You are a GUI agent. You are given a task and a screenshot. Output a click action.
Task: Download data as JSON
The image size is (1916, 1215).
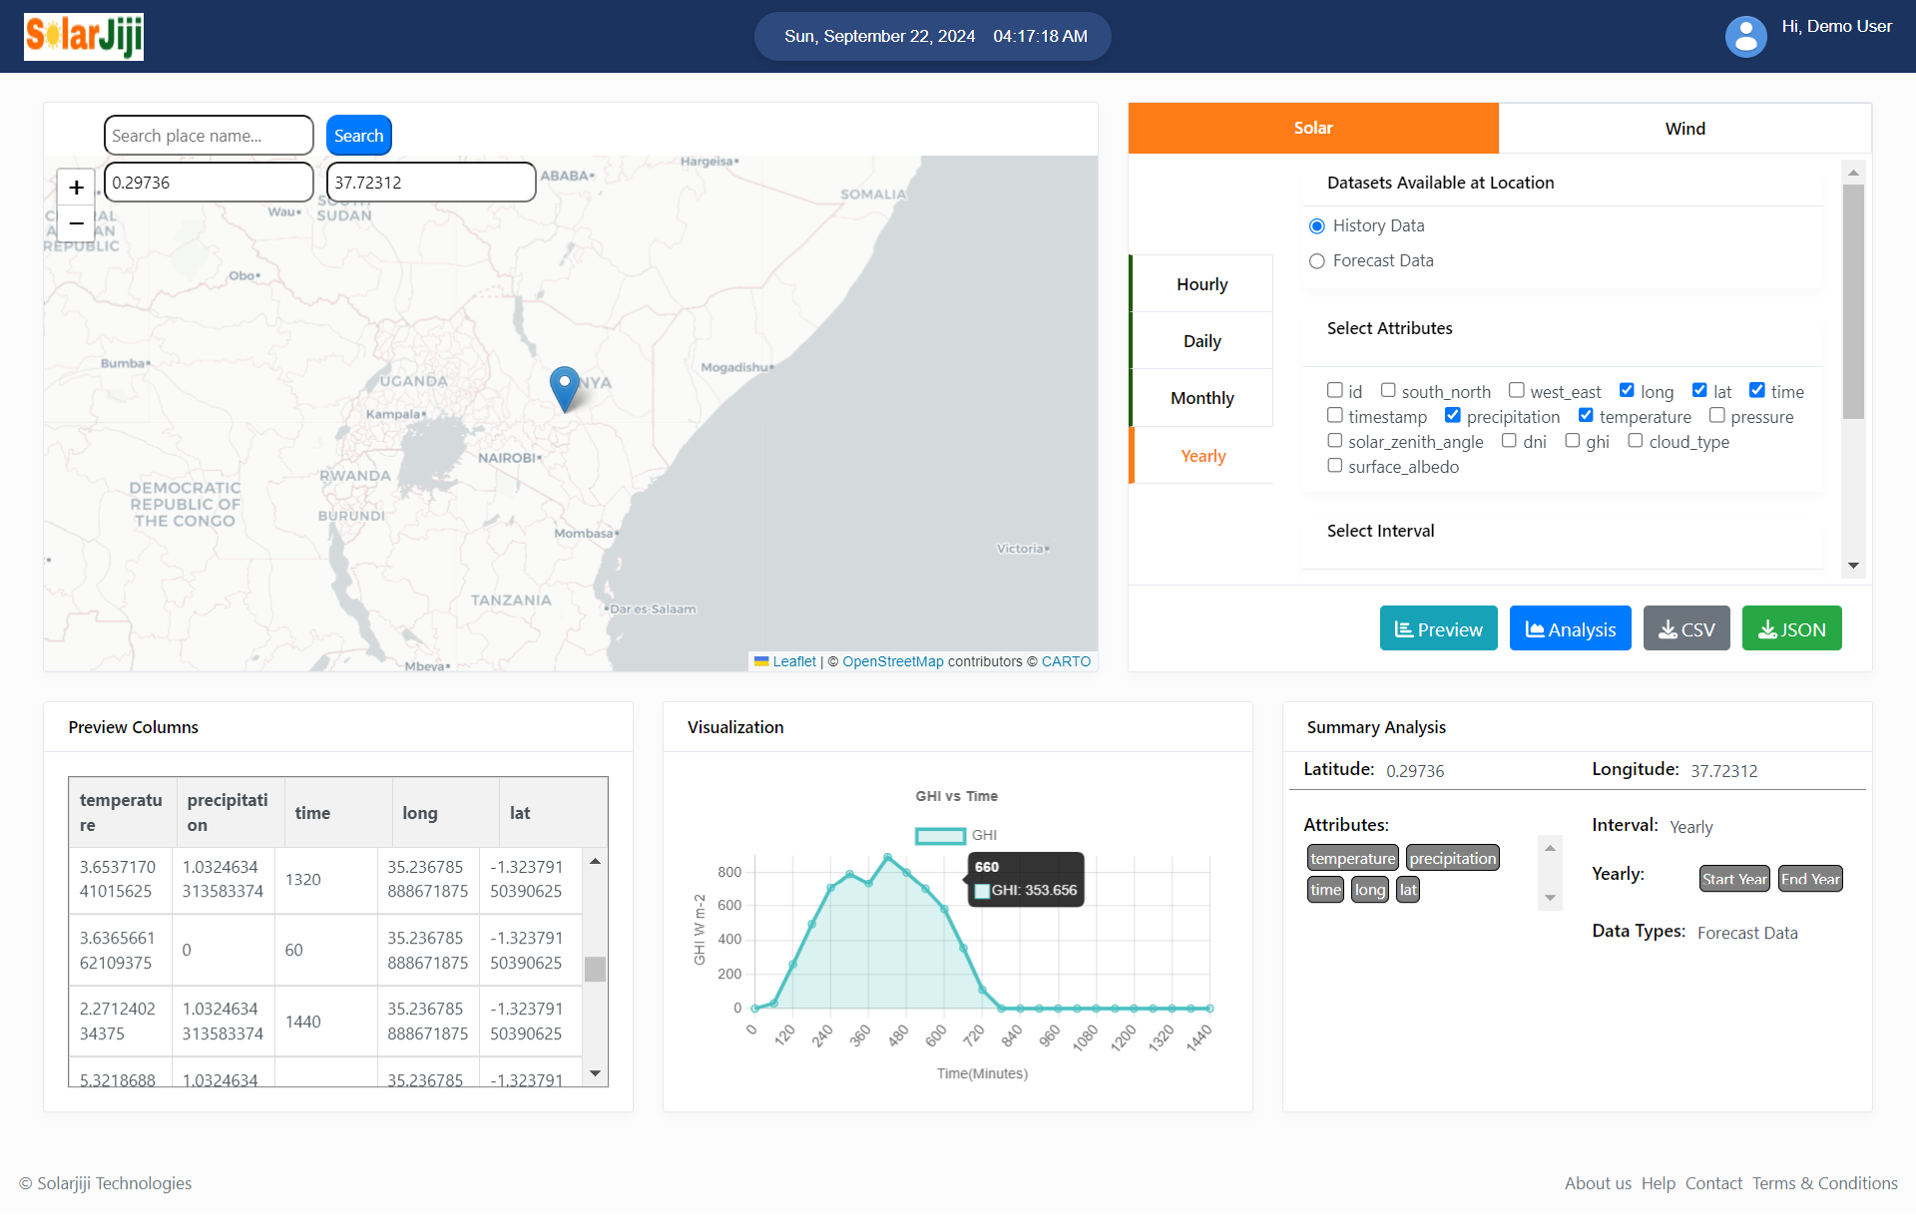pos(1791,628)
